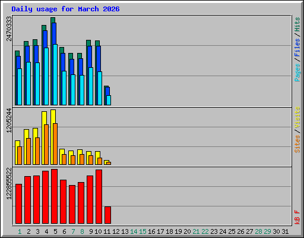Select day 7 on the x-axis
304x238 pixels.
[x=73, y=231]
